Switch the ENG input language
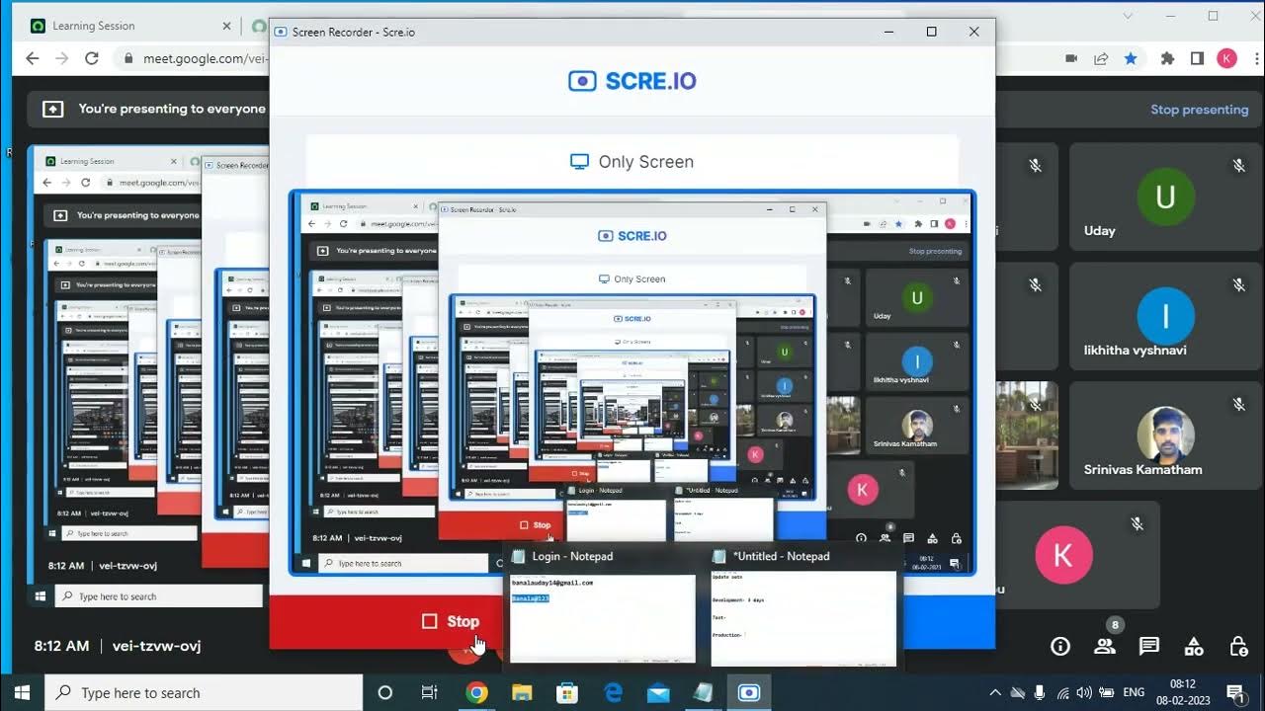The width and height of the screenshot is (1265, 711). point(1135,692)
